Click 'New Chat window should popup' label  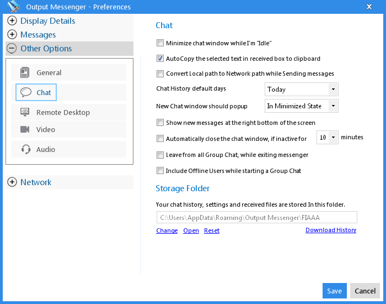202,106
